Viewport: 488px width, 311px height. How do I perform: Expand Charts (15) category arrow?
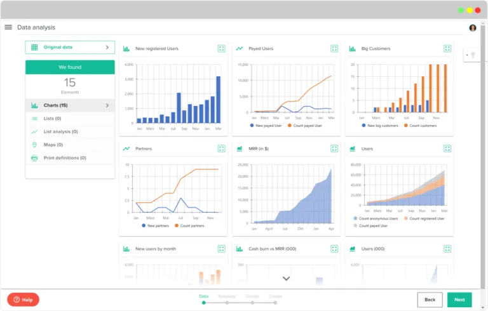107,105
